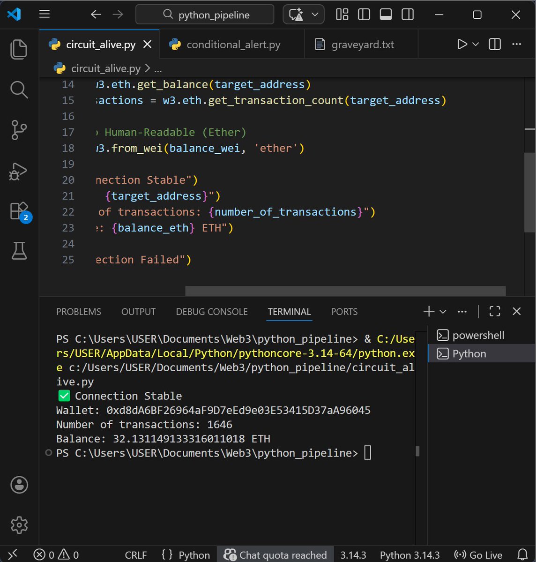Toggle the secondary side bar
Viewport: 536px width, 562px height.
point(408,15)
